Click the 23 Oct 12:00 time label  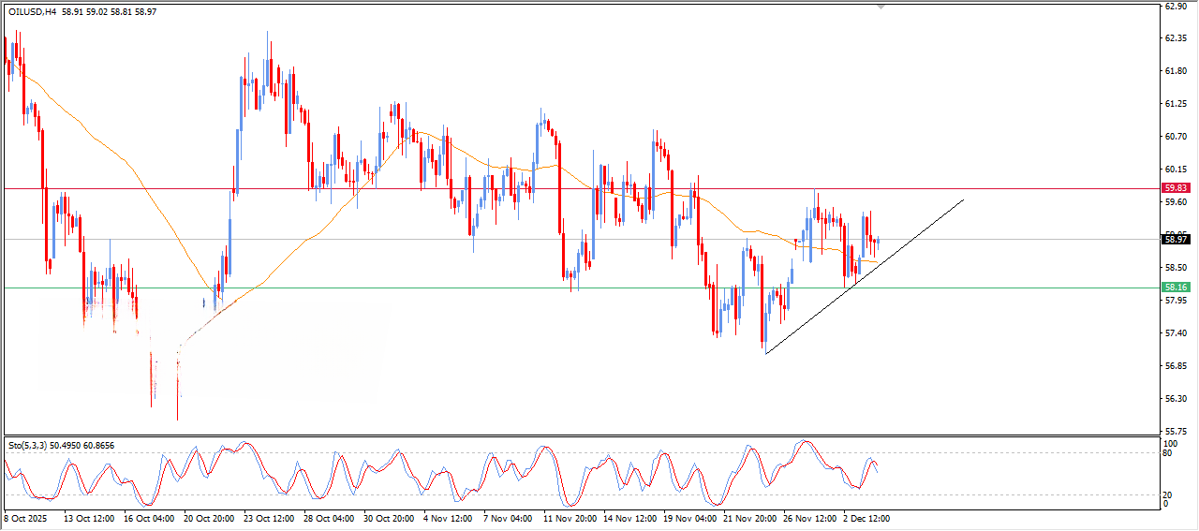267,518
